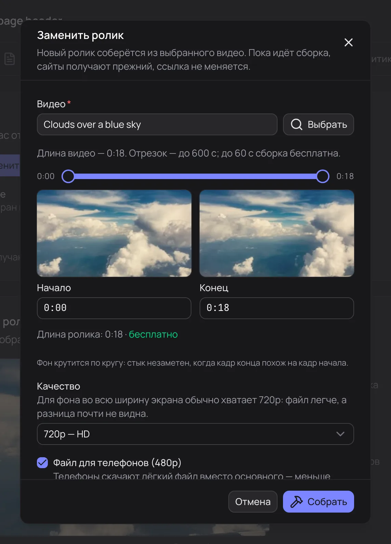This screenshot has height=544, width=391.
Task: Click the document icon behind the dialog
Action: click(x=10, y=59)
